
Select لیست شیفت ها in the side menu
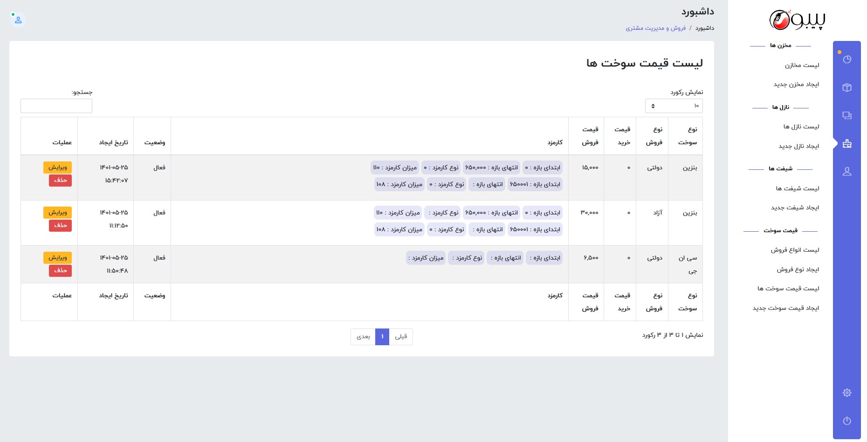point(797,188)
